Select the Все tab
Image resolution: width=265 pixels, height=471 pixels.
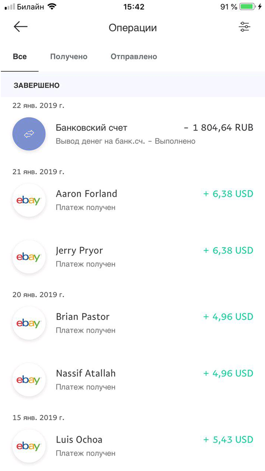pyautogui.click(x=20, y=56)
